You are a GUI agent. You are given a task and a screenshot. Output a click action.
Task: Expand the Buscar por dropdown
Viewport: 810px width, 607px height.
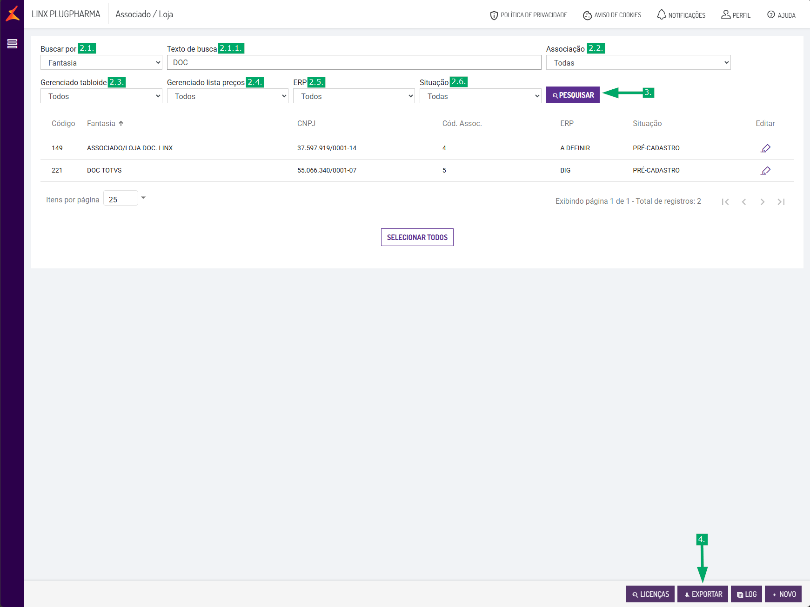pos(101,62)
